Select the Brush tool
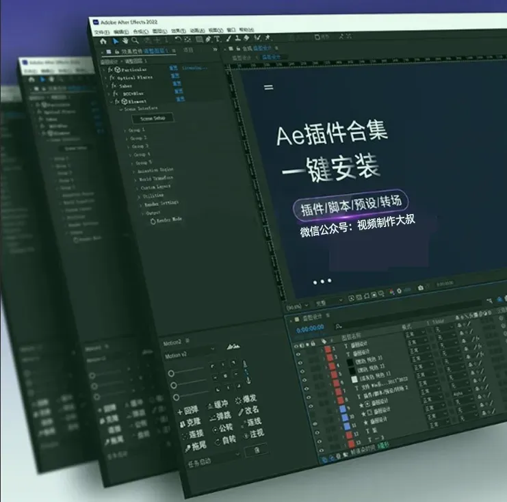This screenshot has height=502, width=507. 229,38
